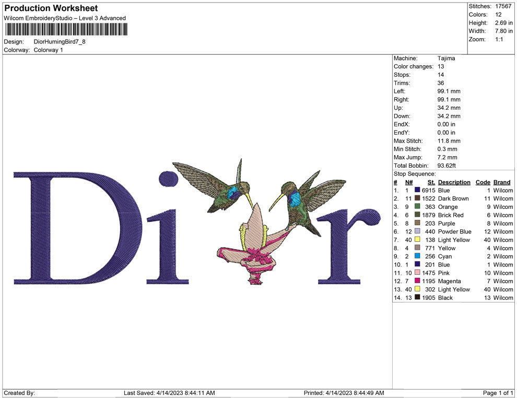Click the Page 1 of 1 label
The height and width of the screenshot is (398, 517).
tap(498, 393)
